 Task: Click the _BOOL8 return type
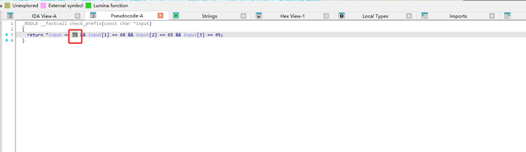[x=30, y=23]
